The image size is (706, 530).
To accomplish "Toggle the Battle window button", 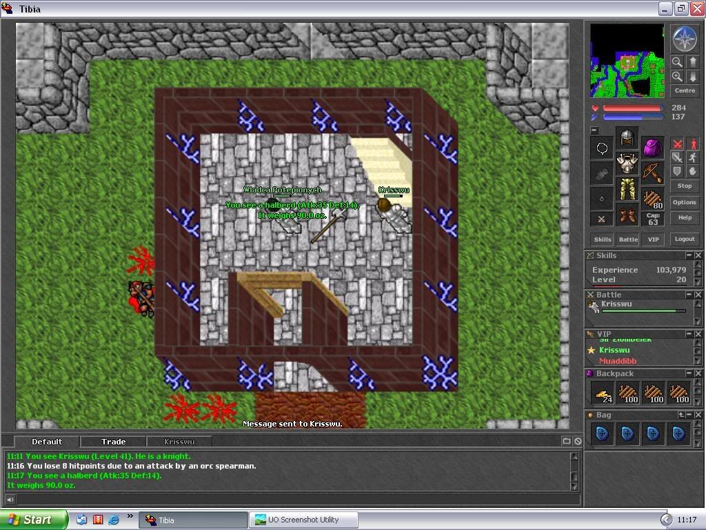I will click(628, 239).
